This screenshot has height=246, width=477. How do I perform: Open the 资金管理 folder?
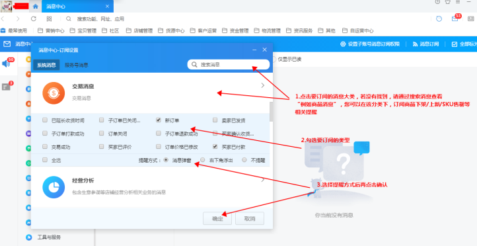click(x=235, y=30)
